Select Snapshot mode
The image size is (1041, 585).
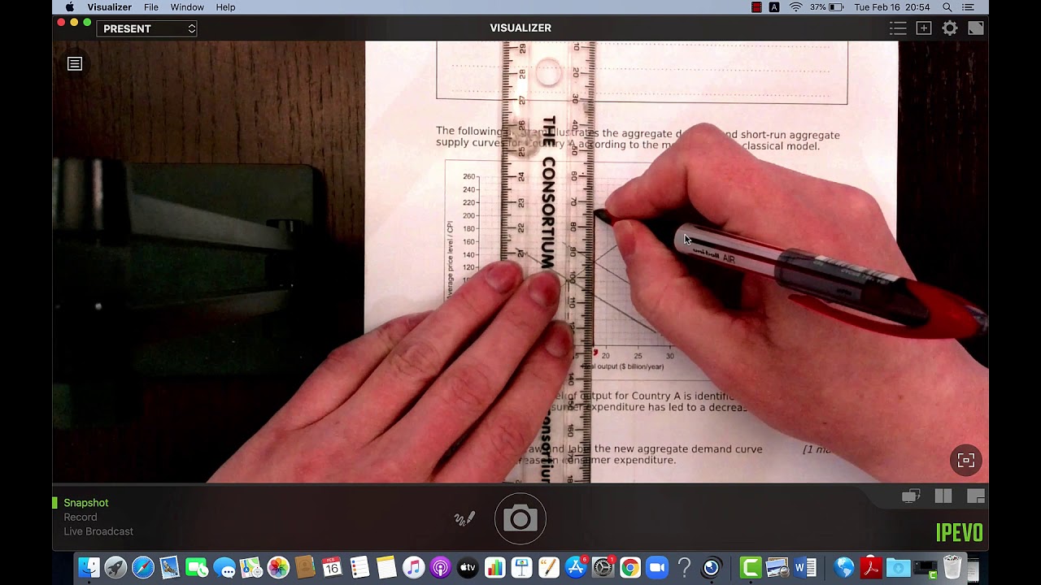(86, 503)
